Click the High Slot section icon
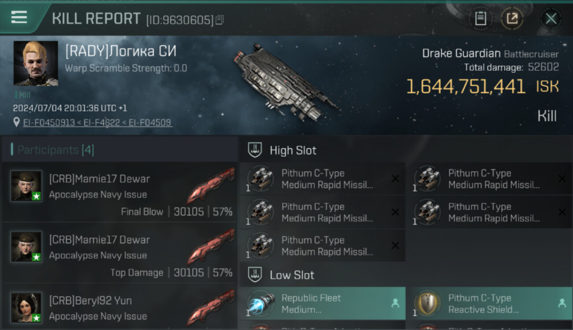This screenshot has height=330, width=573. click(255, 150)
